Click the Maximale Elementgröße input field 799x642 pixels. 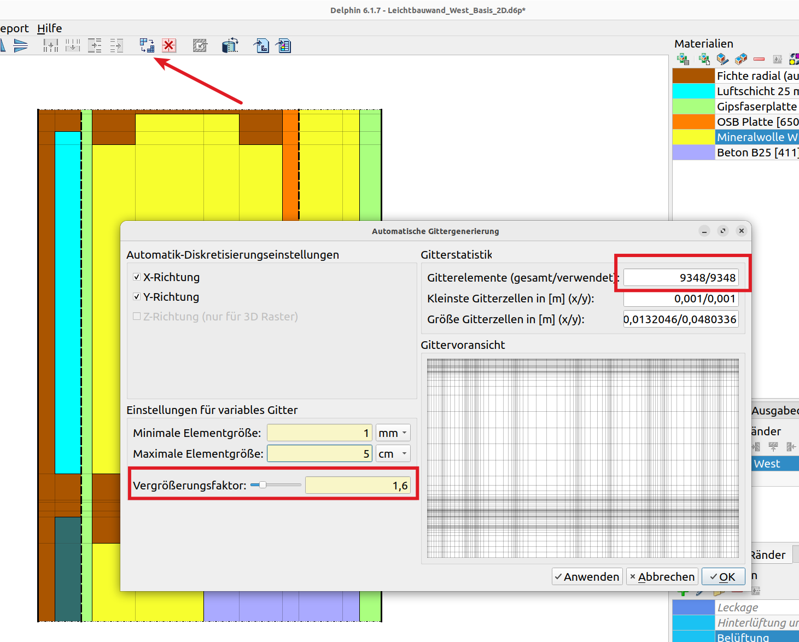319,454
